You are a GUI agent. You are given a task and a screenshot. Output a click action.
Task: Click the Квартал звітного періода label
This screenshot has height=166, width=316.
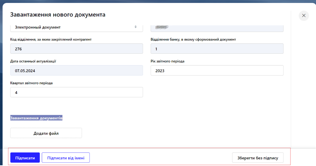tap(31, 83)
